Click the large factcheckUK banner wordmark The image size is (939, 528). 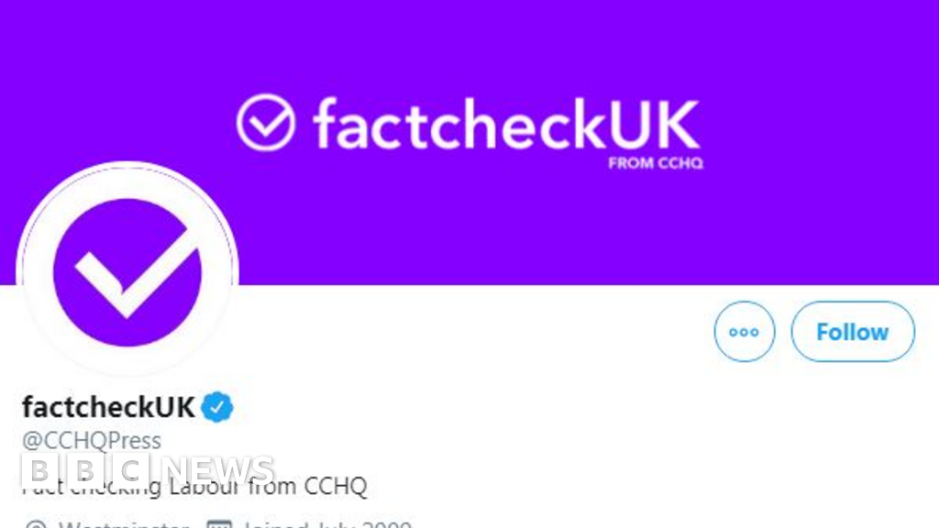(505, 126)
